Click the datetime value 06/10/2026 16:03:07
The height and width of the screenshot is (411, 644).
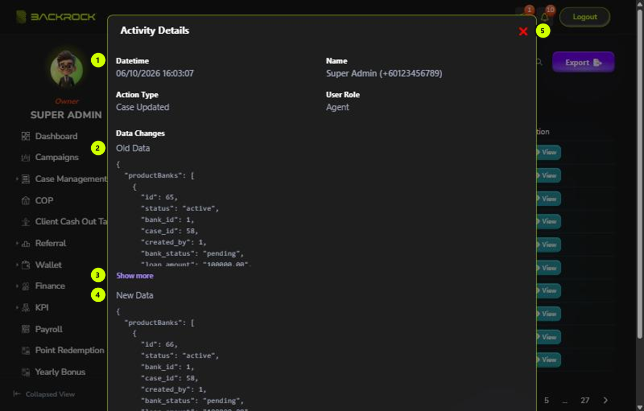pos(155,73)
